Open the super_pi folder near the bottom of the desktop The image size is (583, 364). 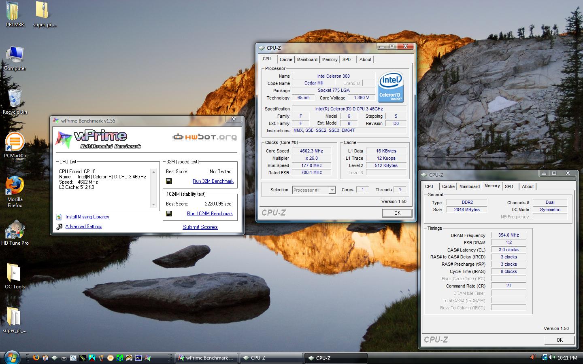[x=15, y=320]
